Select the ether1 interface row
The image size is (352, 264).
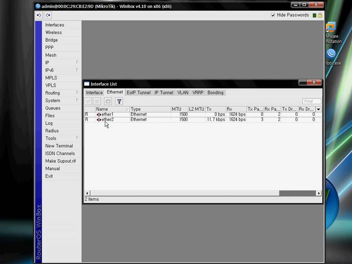(x=203, y=114)
